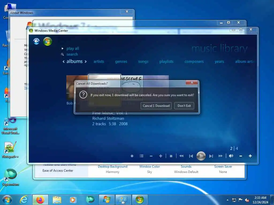Image resolution: width=274 pixels, height=205 pixels.
Task: Click the 2 tracks 5:38 2008 text
Action: pos(110,124)
